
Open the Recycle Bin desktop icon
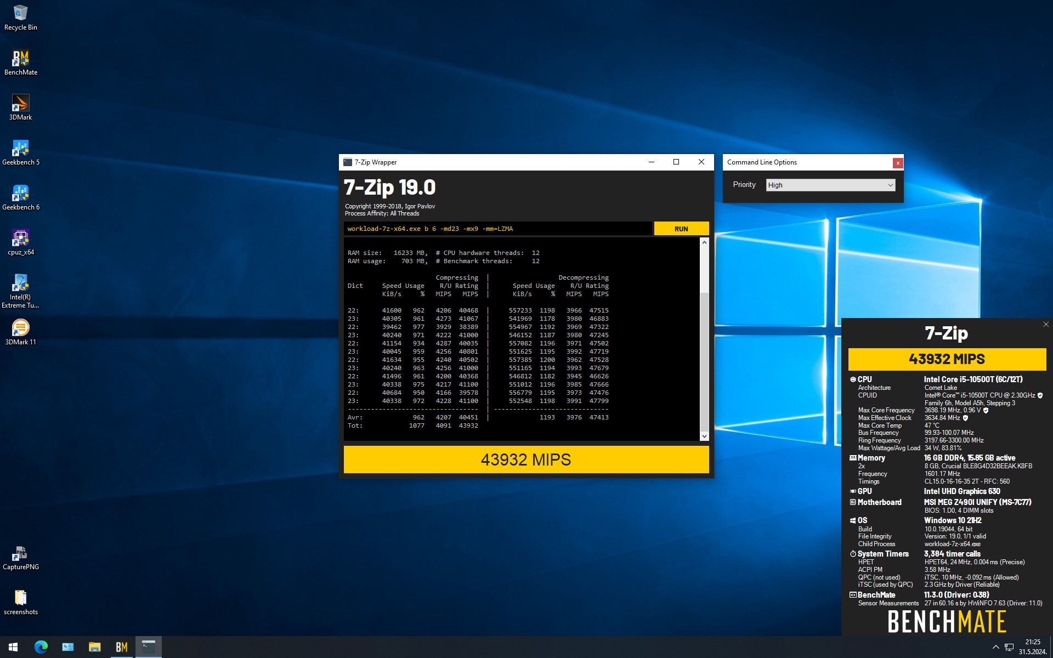coord(20,18)
